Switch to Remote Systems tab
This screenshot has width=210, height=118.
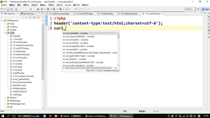point(28,14)
